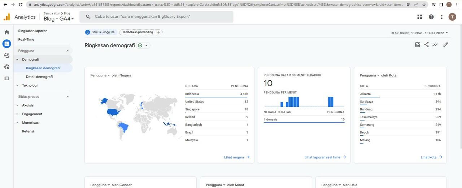The height and width of the screenshot is (188, 462).
Task: Open the Advertising icon in left rail
Action: point(6,67)
